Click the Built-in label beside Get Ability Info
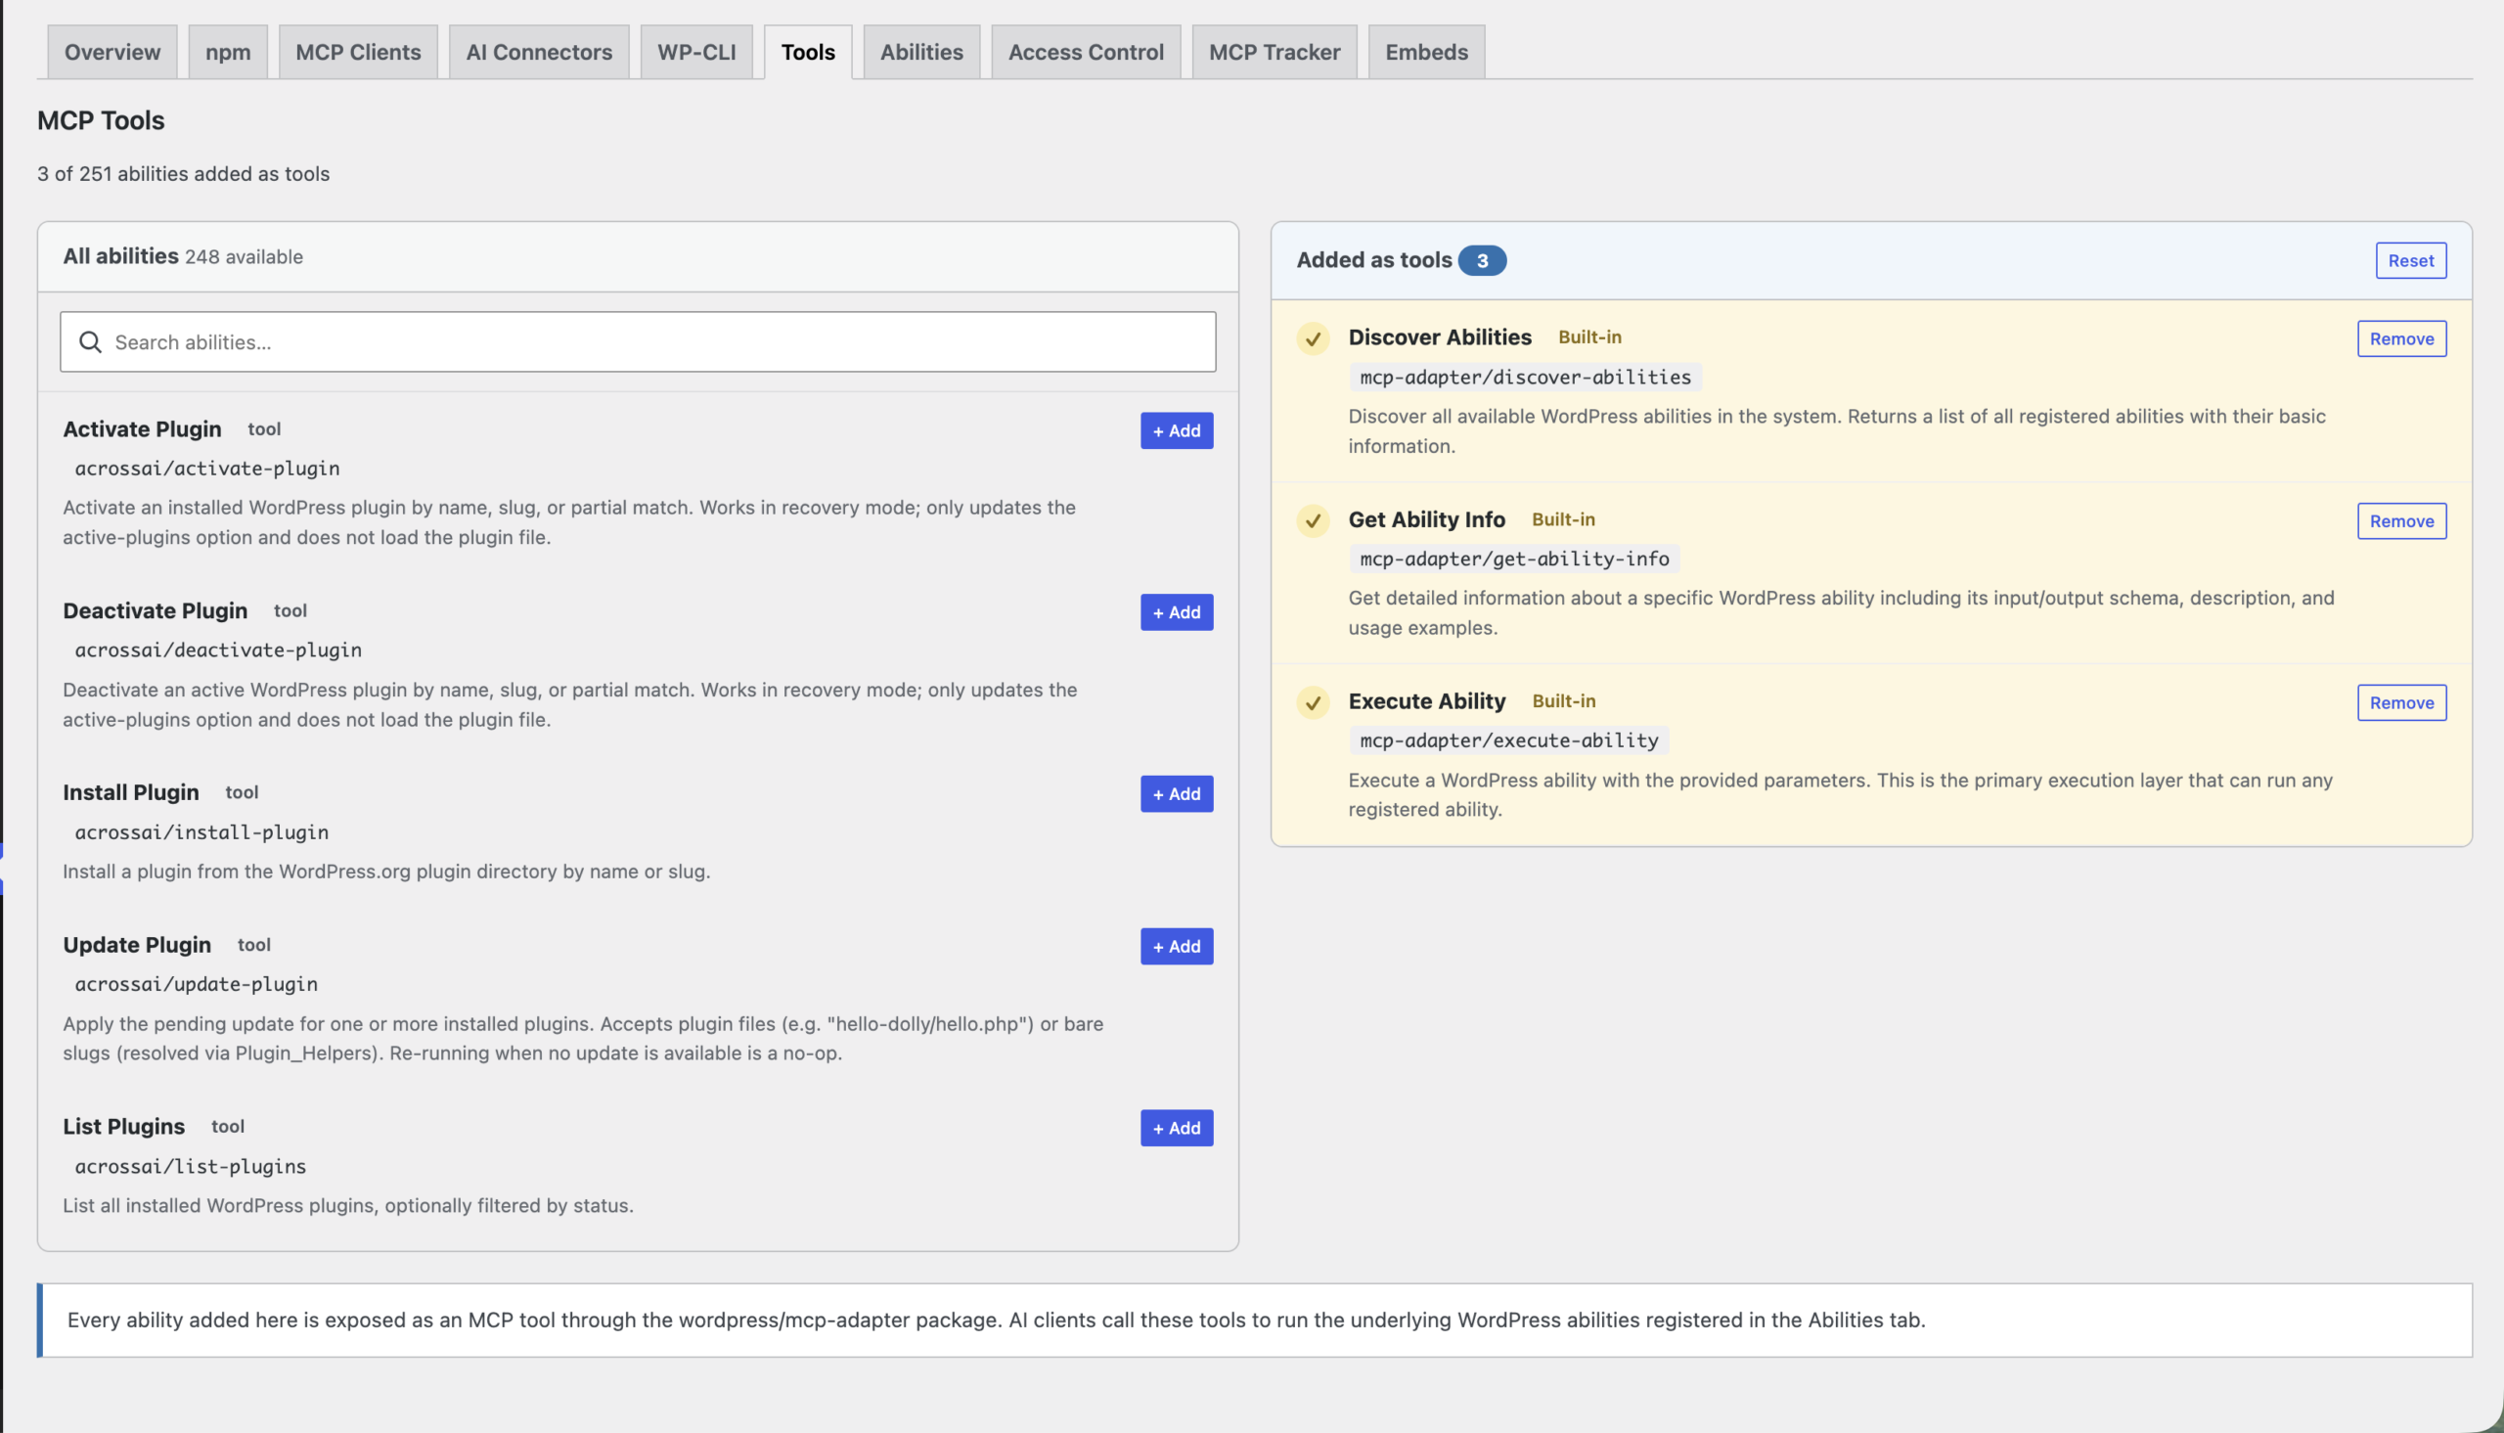 [x=1563, y=518]
